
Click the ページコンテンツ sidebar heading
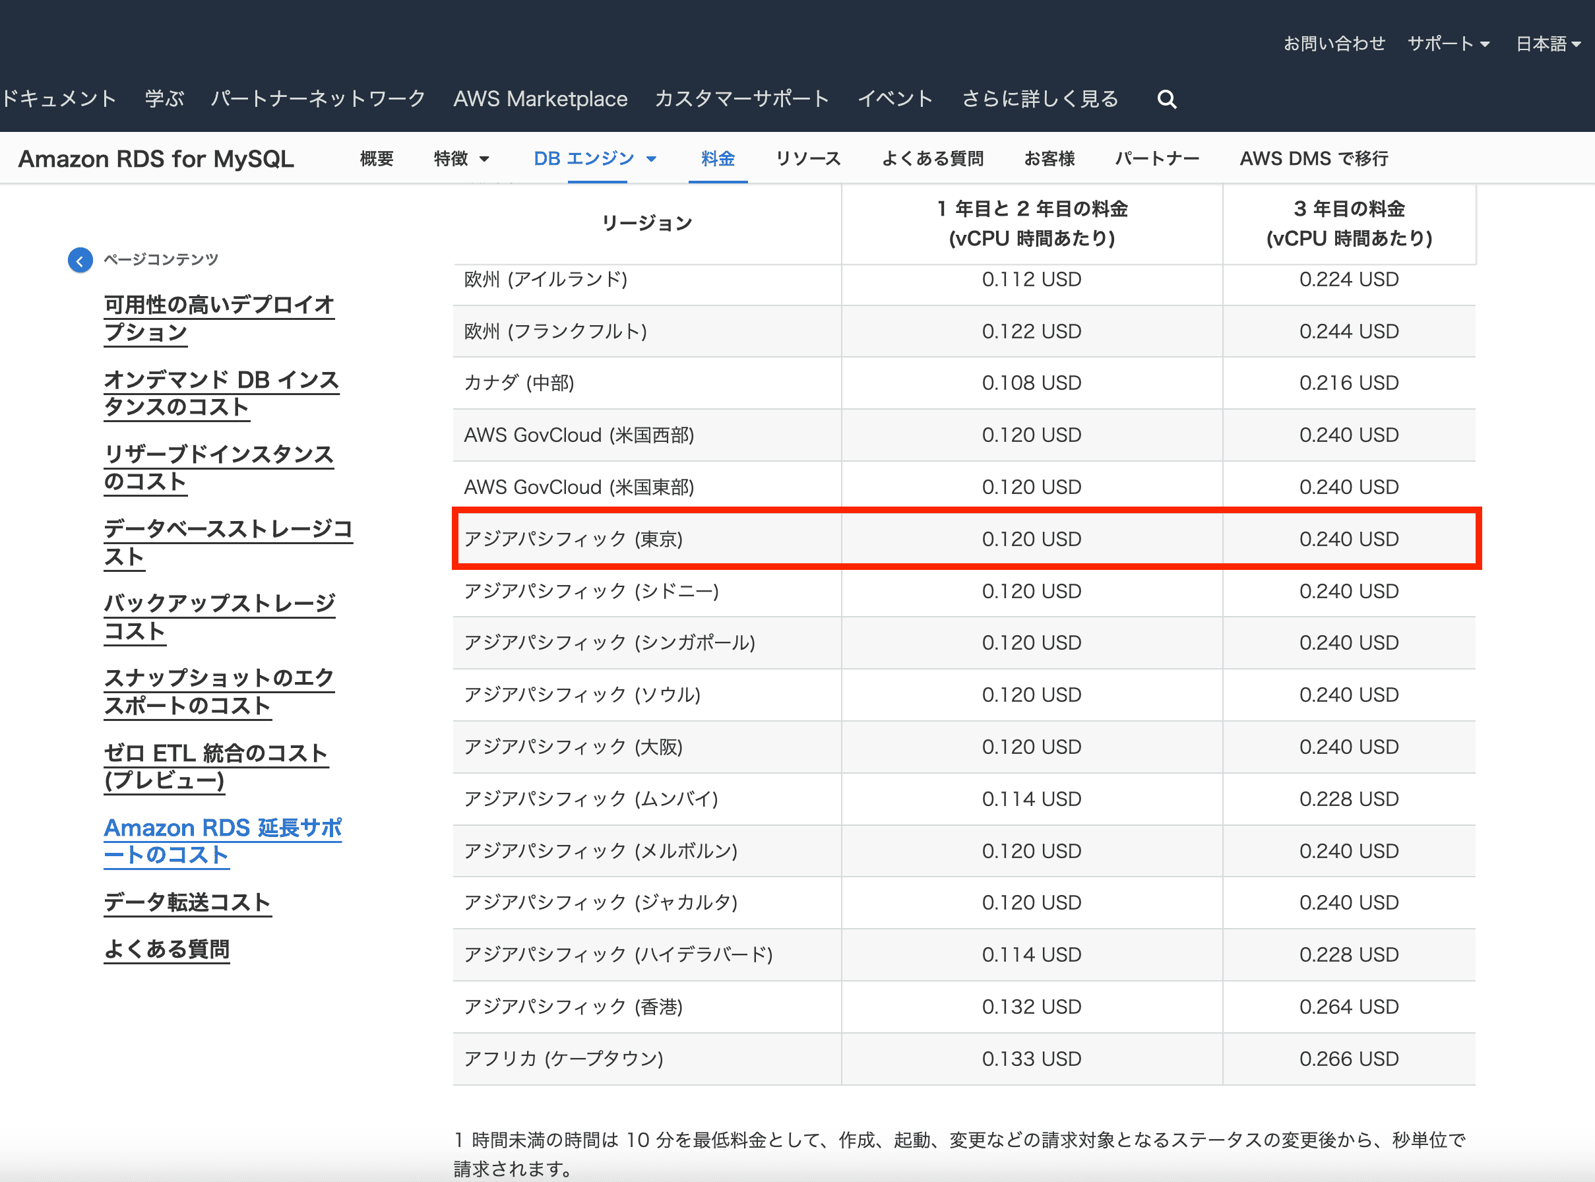[x=161, y=259]
